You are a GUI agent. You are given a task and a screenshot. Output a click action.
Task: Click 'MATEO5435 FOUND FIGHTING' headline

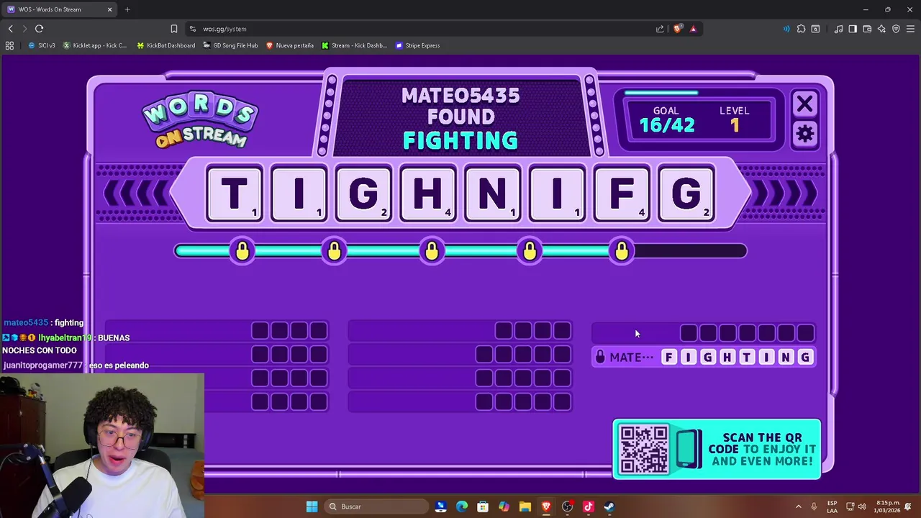click(x=460, y=118)
